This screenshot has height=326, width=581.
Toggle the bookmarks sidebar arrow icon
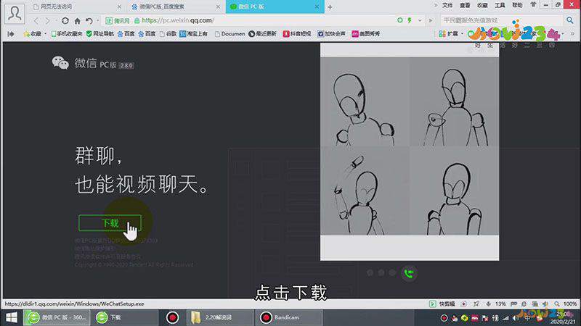[11, 33]
